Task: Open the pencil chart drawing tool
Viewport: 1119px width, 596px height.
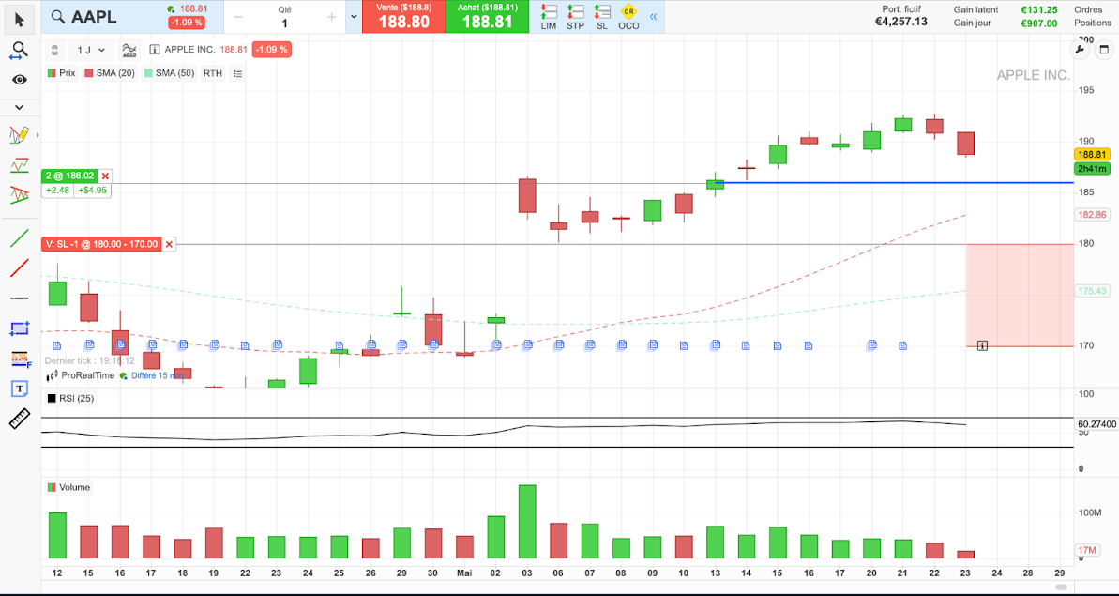Action: (x=19, y=134)
